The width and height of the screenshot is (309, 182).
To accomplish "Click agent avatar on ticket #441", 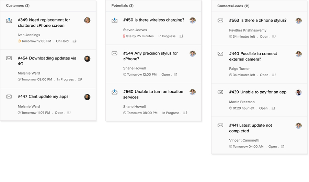I will [x=299, y=126].
